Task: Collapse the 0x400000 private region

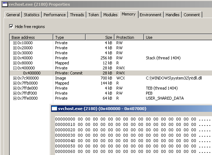Action: 15,68
